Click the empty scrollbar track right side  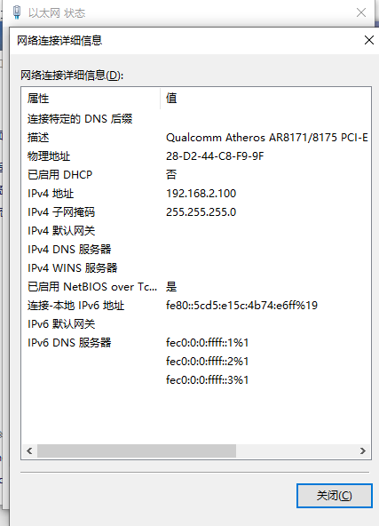pos(296,450)
